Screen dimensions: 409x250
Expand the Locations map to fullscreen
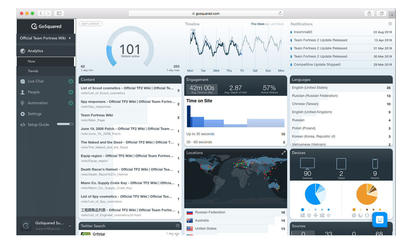coord(283,153)
